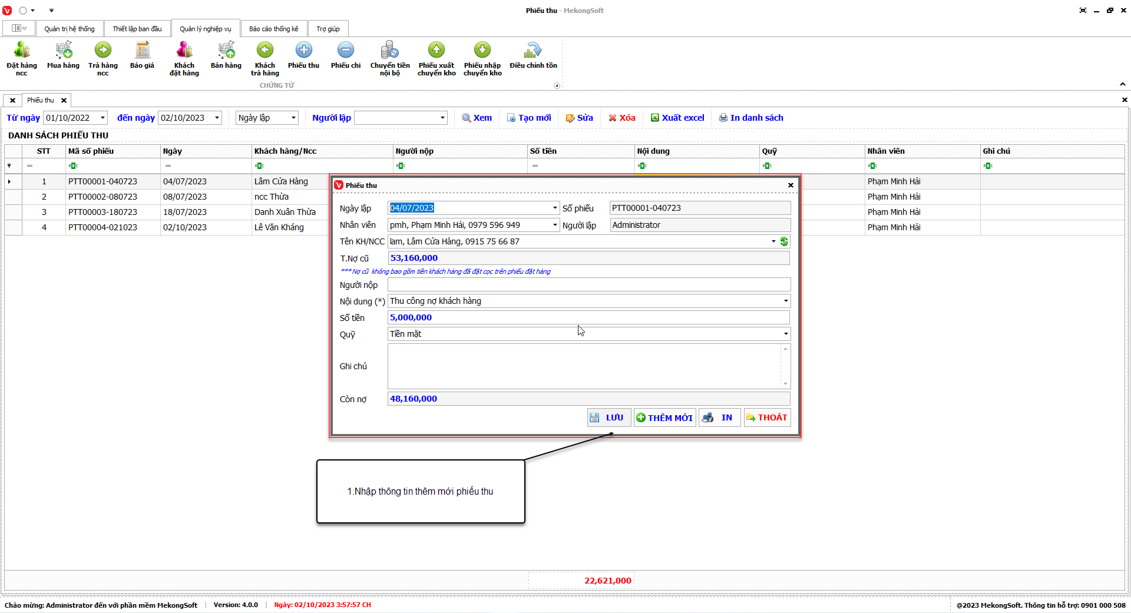Open the Từ ngày date dropdown
This screenshot has height=613, width=1131.
pyautogui.click(x=102, y=118)
